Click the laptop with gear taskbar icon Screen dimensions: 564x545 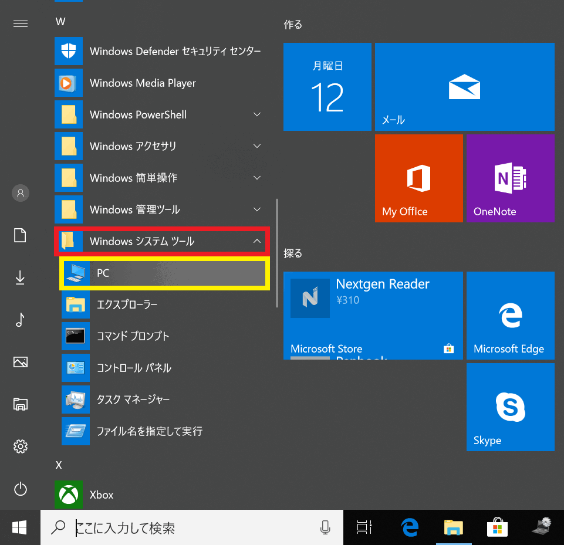(x=541, y=527)
